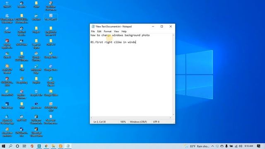Select the Avast Free Antivirus shortcut
This screenshot has width=265, height=149.
click(7, 132)
